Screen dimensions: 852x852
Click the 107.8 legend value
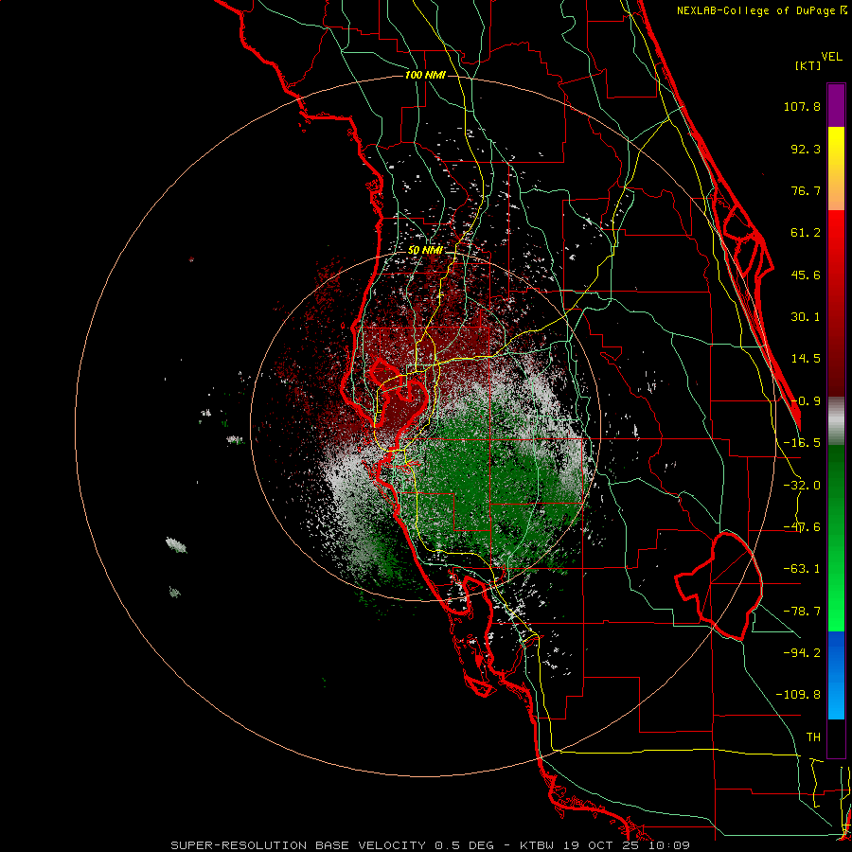click(x=802, y=106)
